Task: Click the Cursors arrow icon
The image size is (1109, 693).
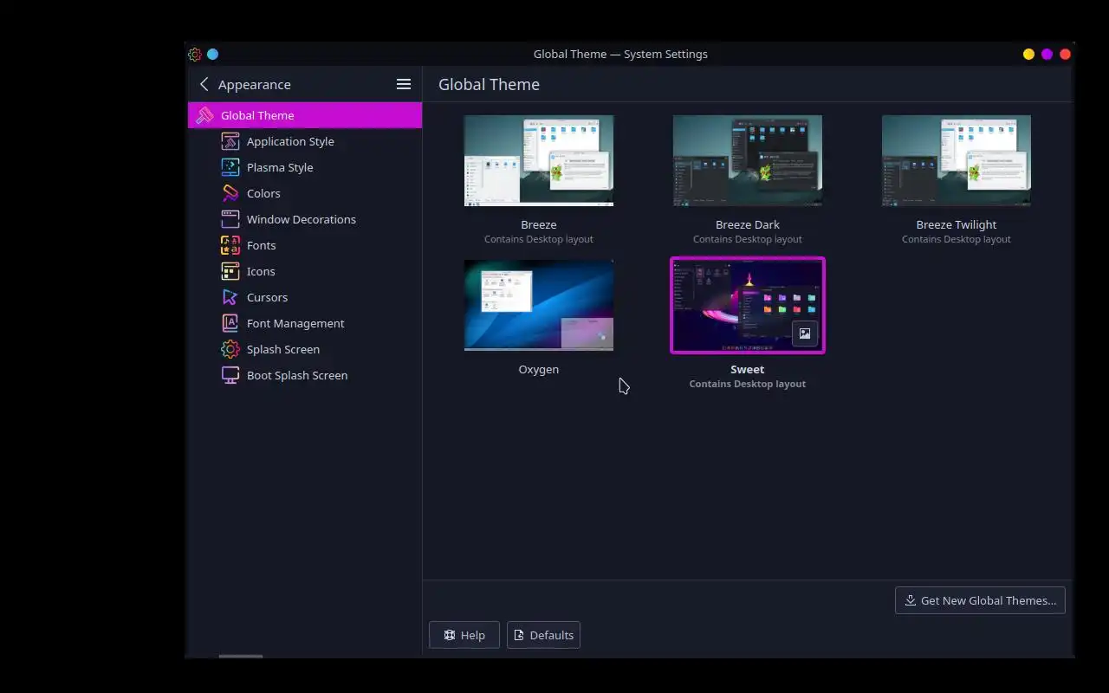Action: click(x=230, y=297)
